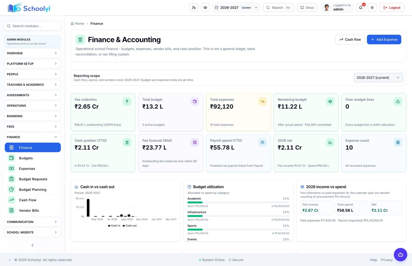Viewport: 412px width, 266px height.
Task: Open the Help footer link
Action: click(373, 260)
